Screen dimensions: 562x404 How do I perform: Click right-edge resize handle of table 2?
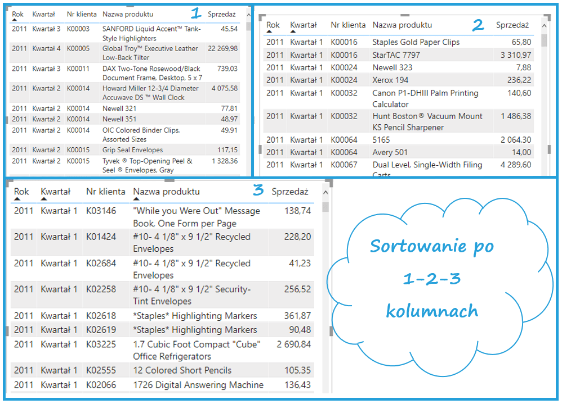pos(548,149)
